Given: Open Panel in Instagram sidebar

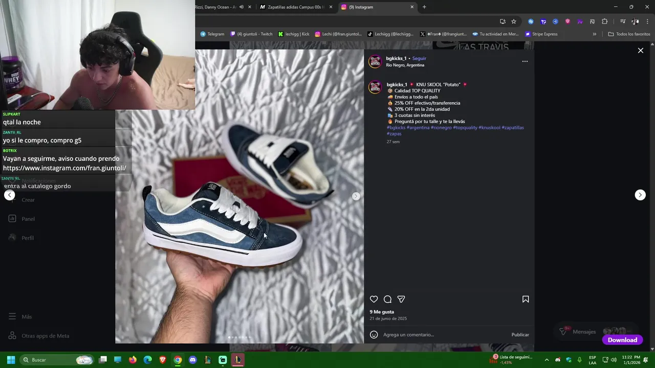Looking at the screenshot, I should point(21,219).
